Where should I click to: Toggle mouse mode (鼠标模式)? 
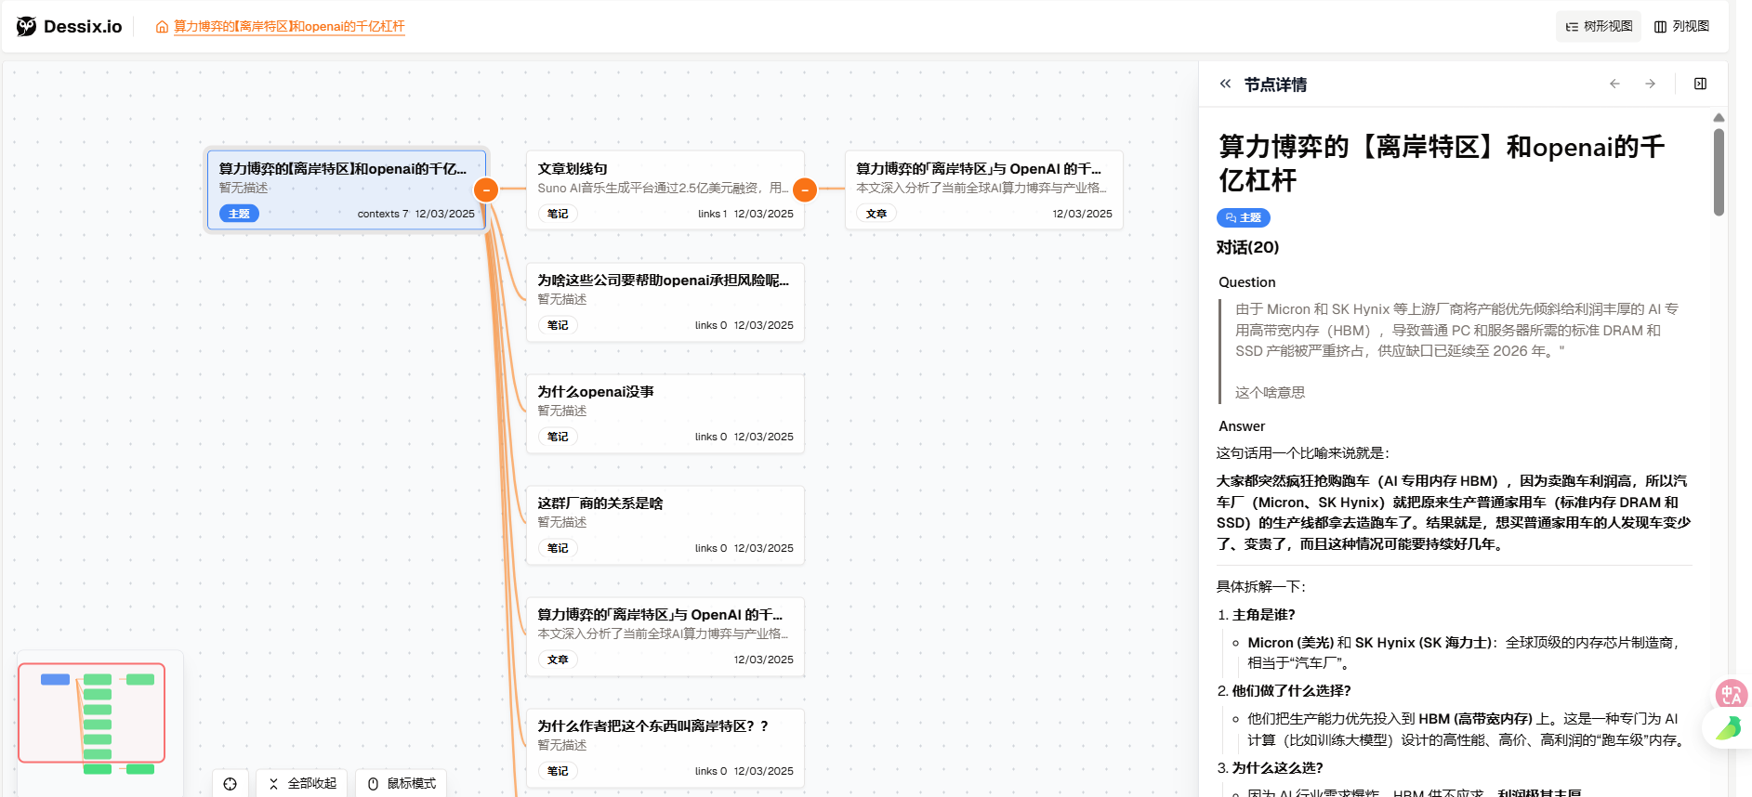tap(402, 783)
